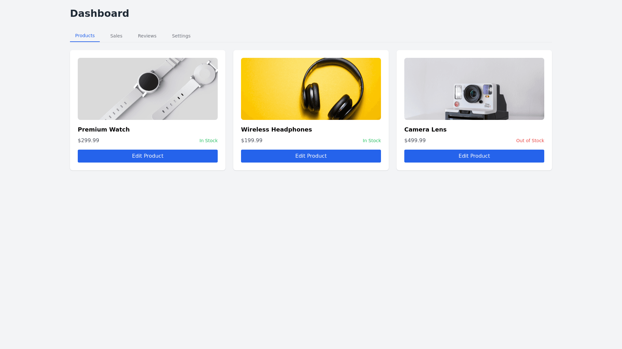
Task: Select the Premium Watch title
Action: 104,130
